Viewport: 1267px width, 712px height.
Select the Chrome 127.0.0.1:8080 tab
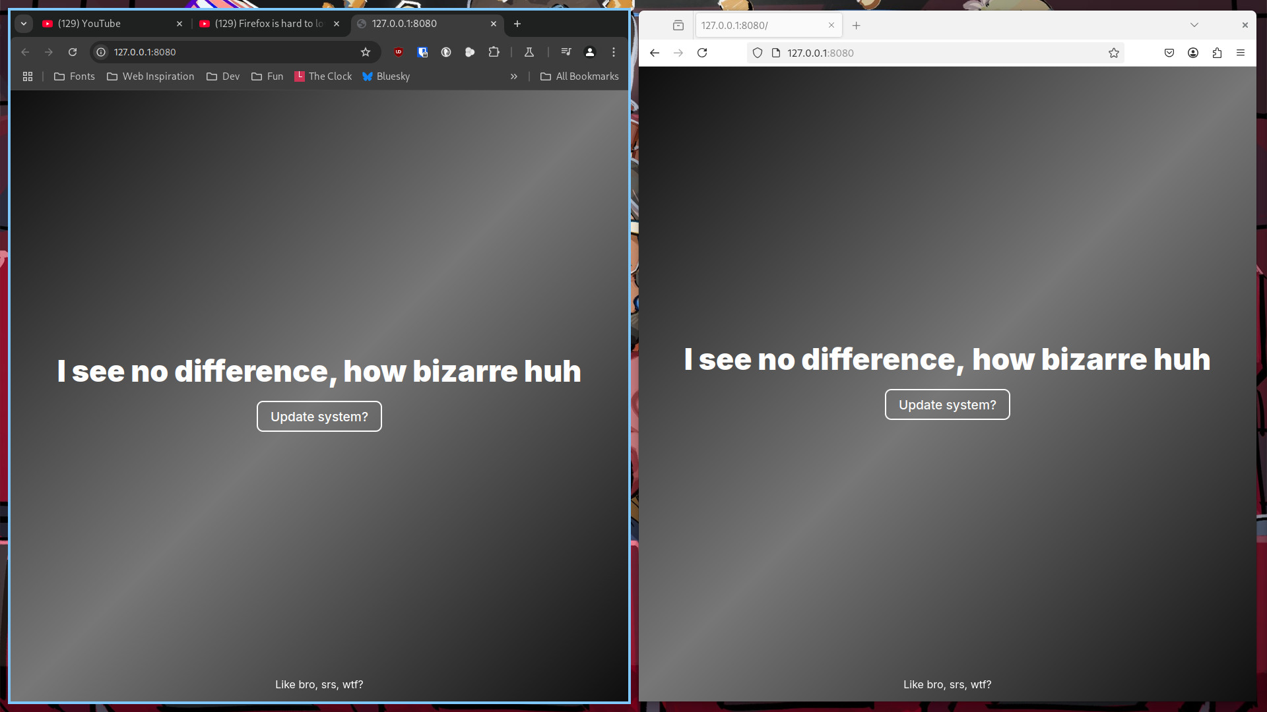pyautogui.click(x=428, y=24)
